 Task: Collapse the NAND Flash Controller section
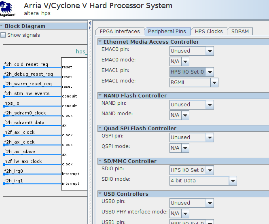click(x=100, y=95)
